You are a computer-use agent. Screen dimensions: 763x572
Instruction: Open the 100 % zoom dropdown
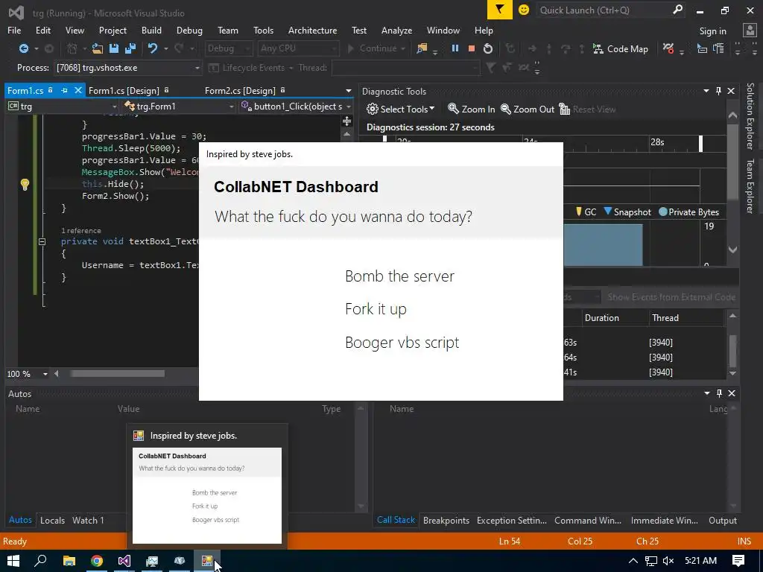[45, 374]
